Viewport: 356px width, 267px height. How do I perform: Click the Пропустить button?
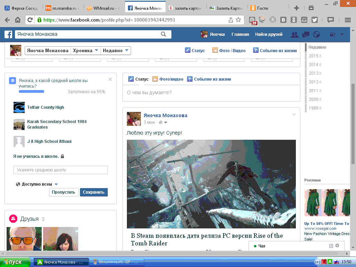(x=64, y=192)
